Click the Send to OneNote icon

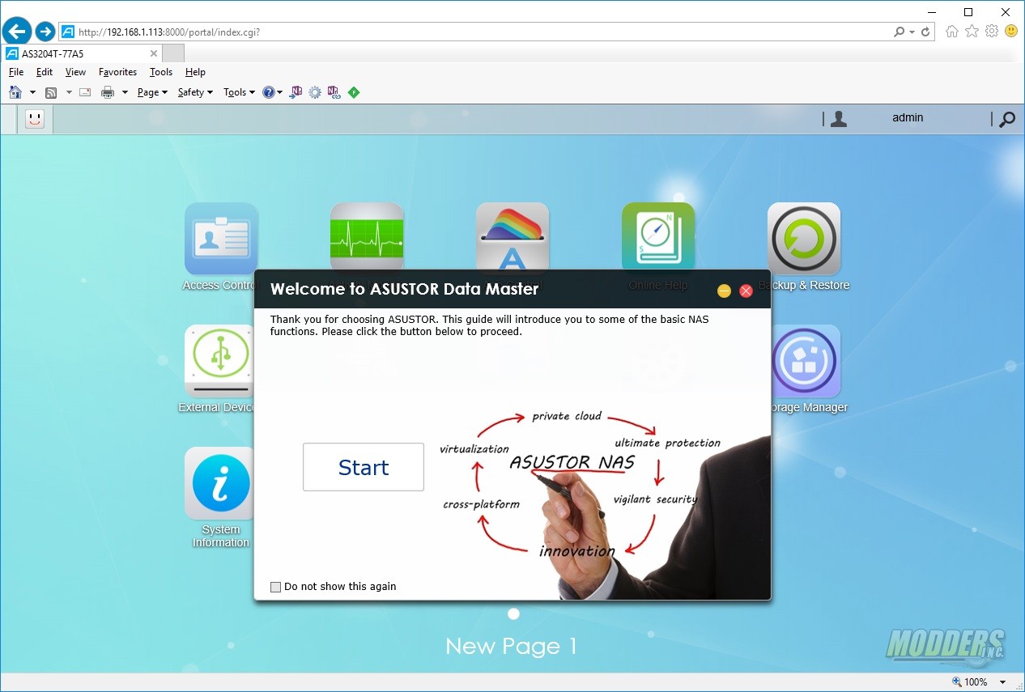click(x=296, y=92)
